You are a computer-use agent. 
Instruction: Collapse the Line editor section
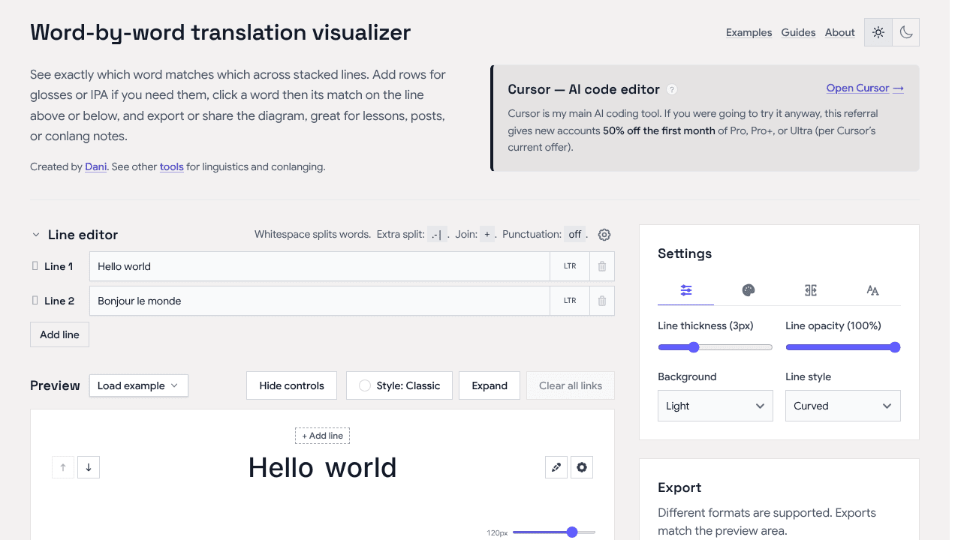tap(35, 235)
